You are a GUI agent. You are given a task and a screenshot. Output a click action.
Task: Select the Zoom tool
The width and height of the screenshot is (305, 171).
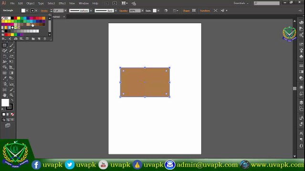[x=11, y=95]
